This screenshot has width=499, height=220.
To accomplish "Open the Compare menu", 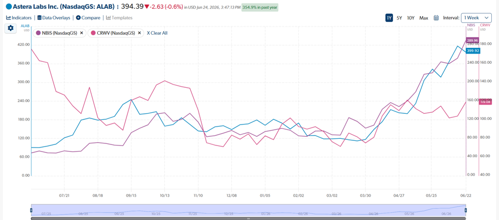I will click(88, 18).
